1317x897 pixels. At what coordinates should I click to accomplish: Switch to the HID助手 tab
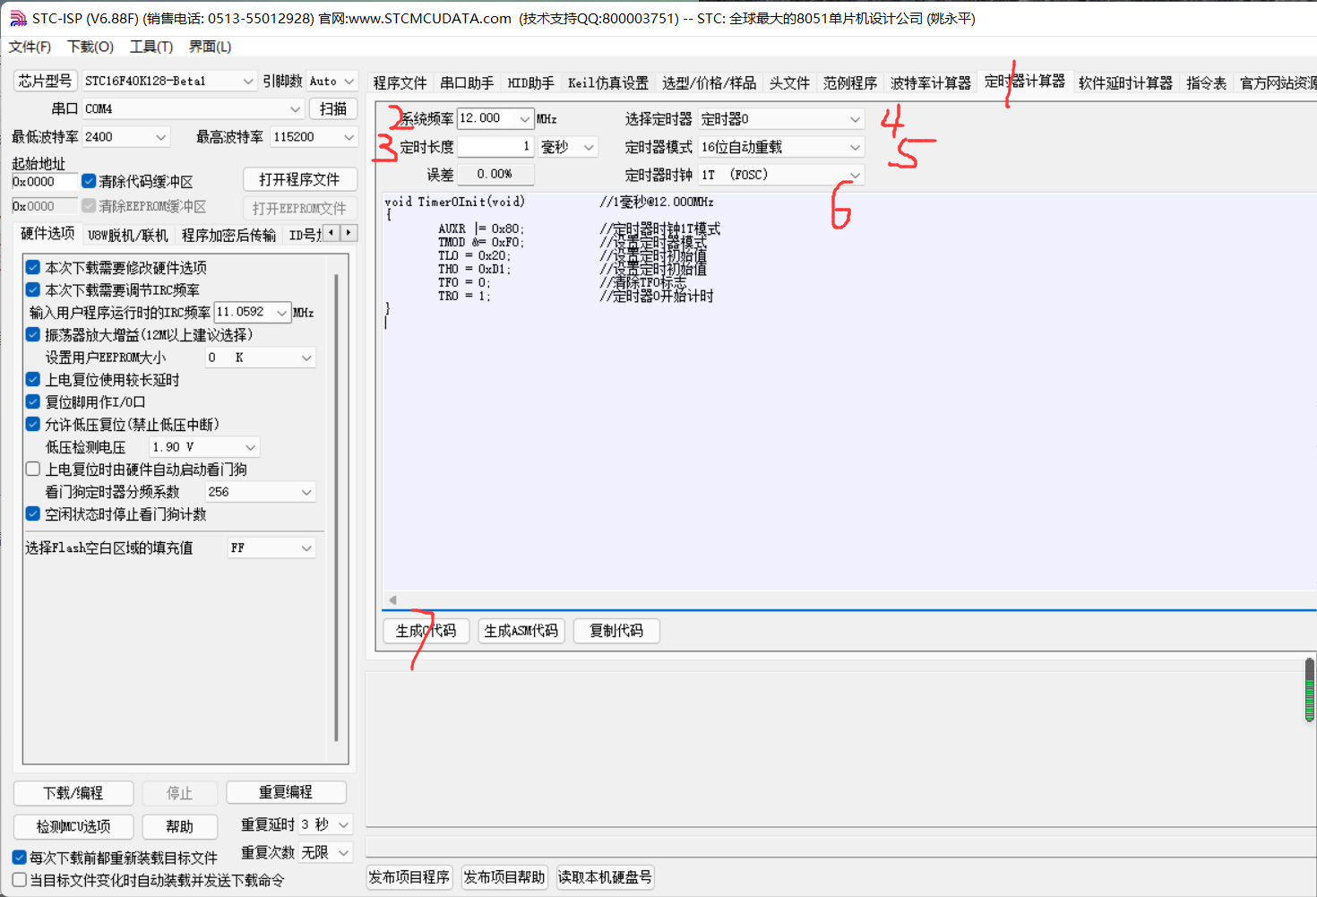point(530,83)
